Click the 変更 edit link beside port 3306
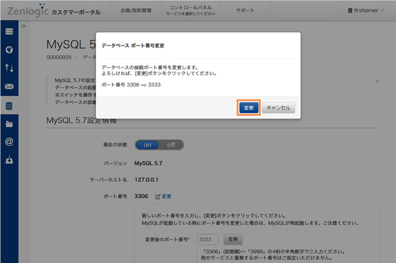This screenshot has height=263, width=396. [x=166, y=196]
